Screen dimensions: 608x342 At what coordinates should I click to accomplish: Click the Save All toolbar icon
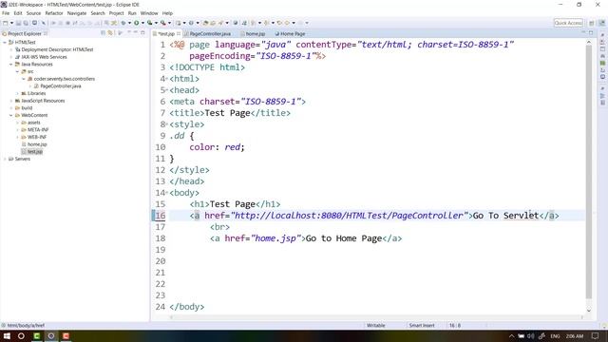(x=26, y=23)
